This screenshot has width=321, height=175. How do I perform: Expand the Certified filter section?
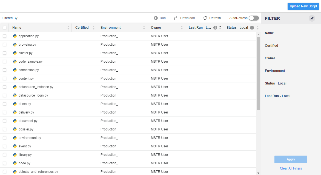271,46
